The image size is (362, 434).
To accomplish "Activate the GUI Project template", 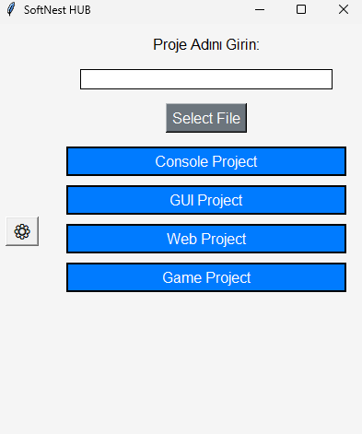I will 206,200.
